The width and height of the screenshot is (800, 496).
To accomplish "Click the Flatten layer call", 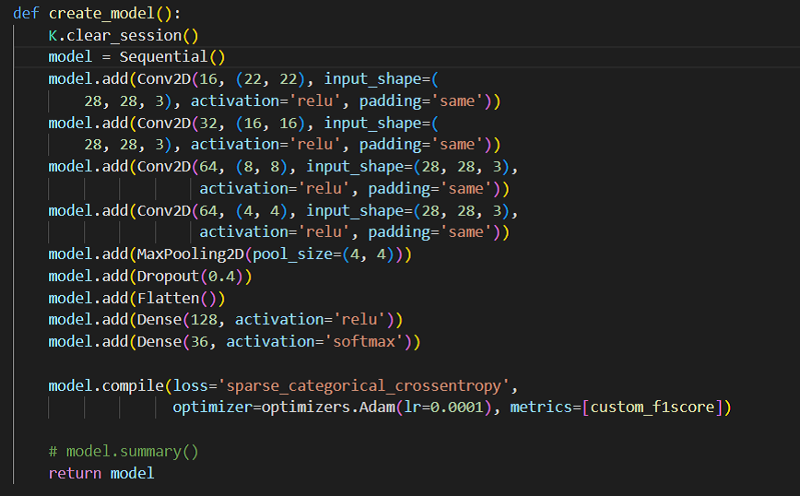I will point(182,299).
